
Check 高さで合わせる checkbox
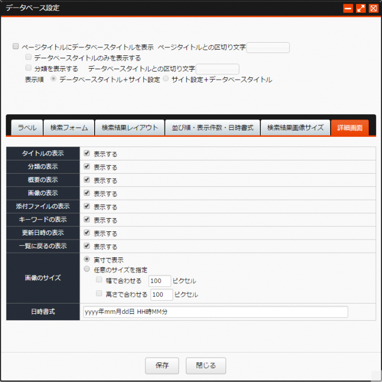[99, 293]
